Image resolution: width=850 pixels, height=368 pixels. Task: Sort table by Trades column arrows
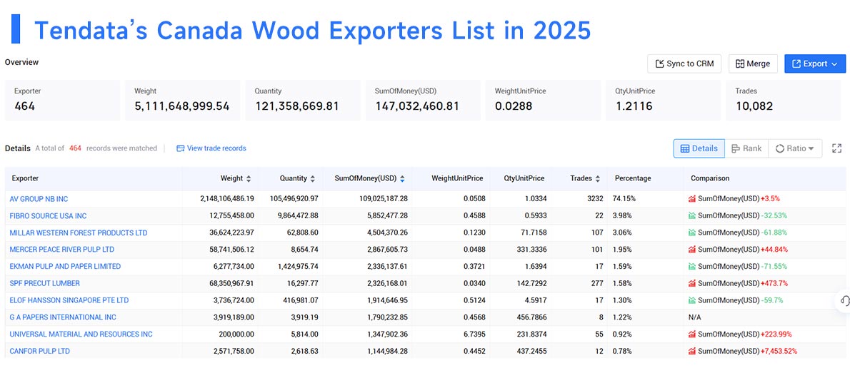click(597, 178)
